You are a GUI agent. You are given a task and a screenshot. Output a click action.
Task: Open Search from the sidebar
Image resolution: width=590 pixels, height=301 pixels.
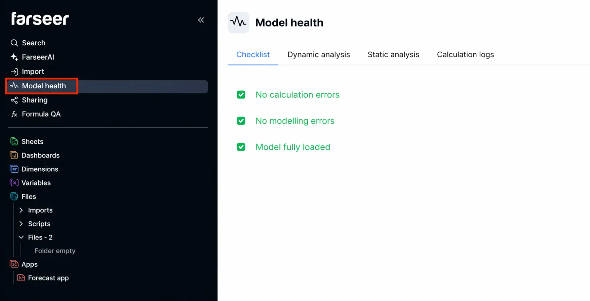pos(14,43)
